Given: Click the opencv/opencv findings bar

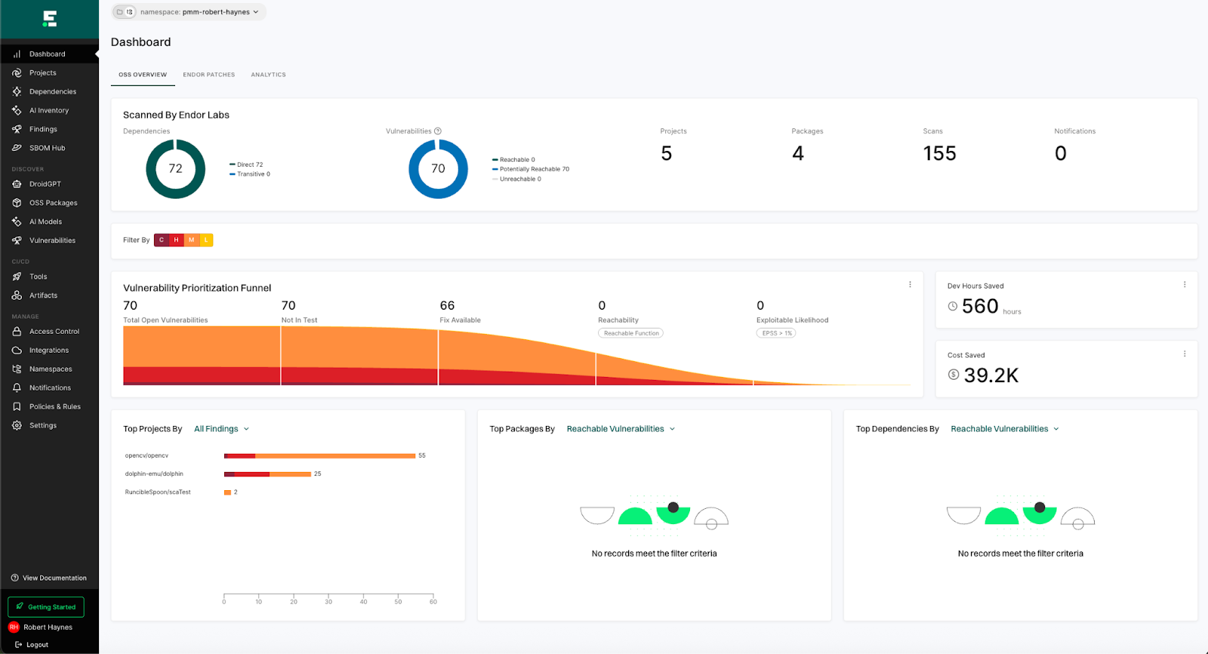Looking at the screenshot, I should (319, 456).
